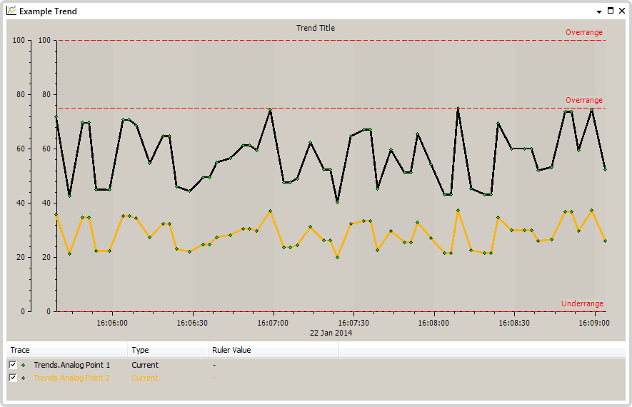
Task: Click the Example Trend chart icon in title bar
Action: (11, 11)
